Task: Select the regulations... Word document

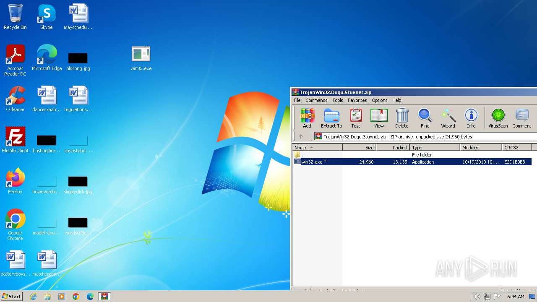Action: click(x=78, y=99)
